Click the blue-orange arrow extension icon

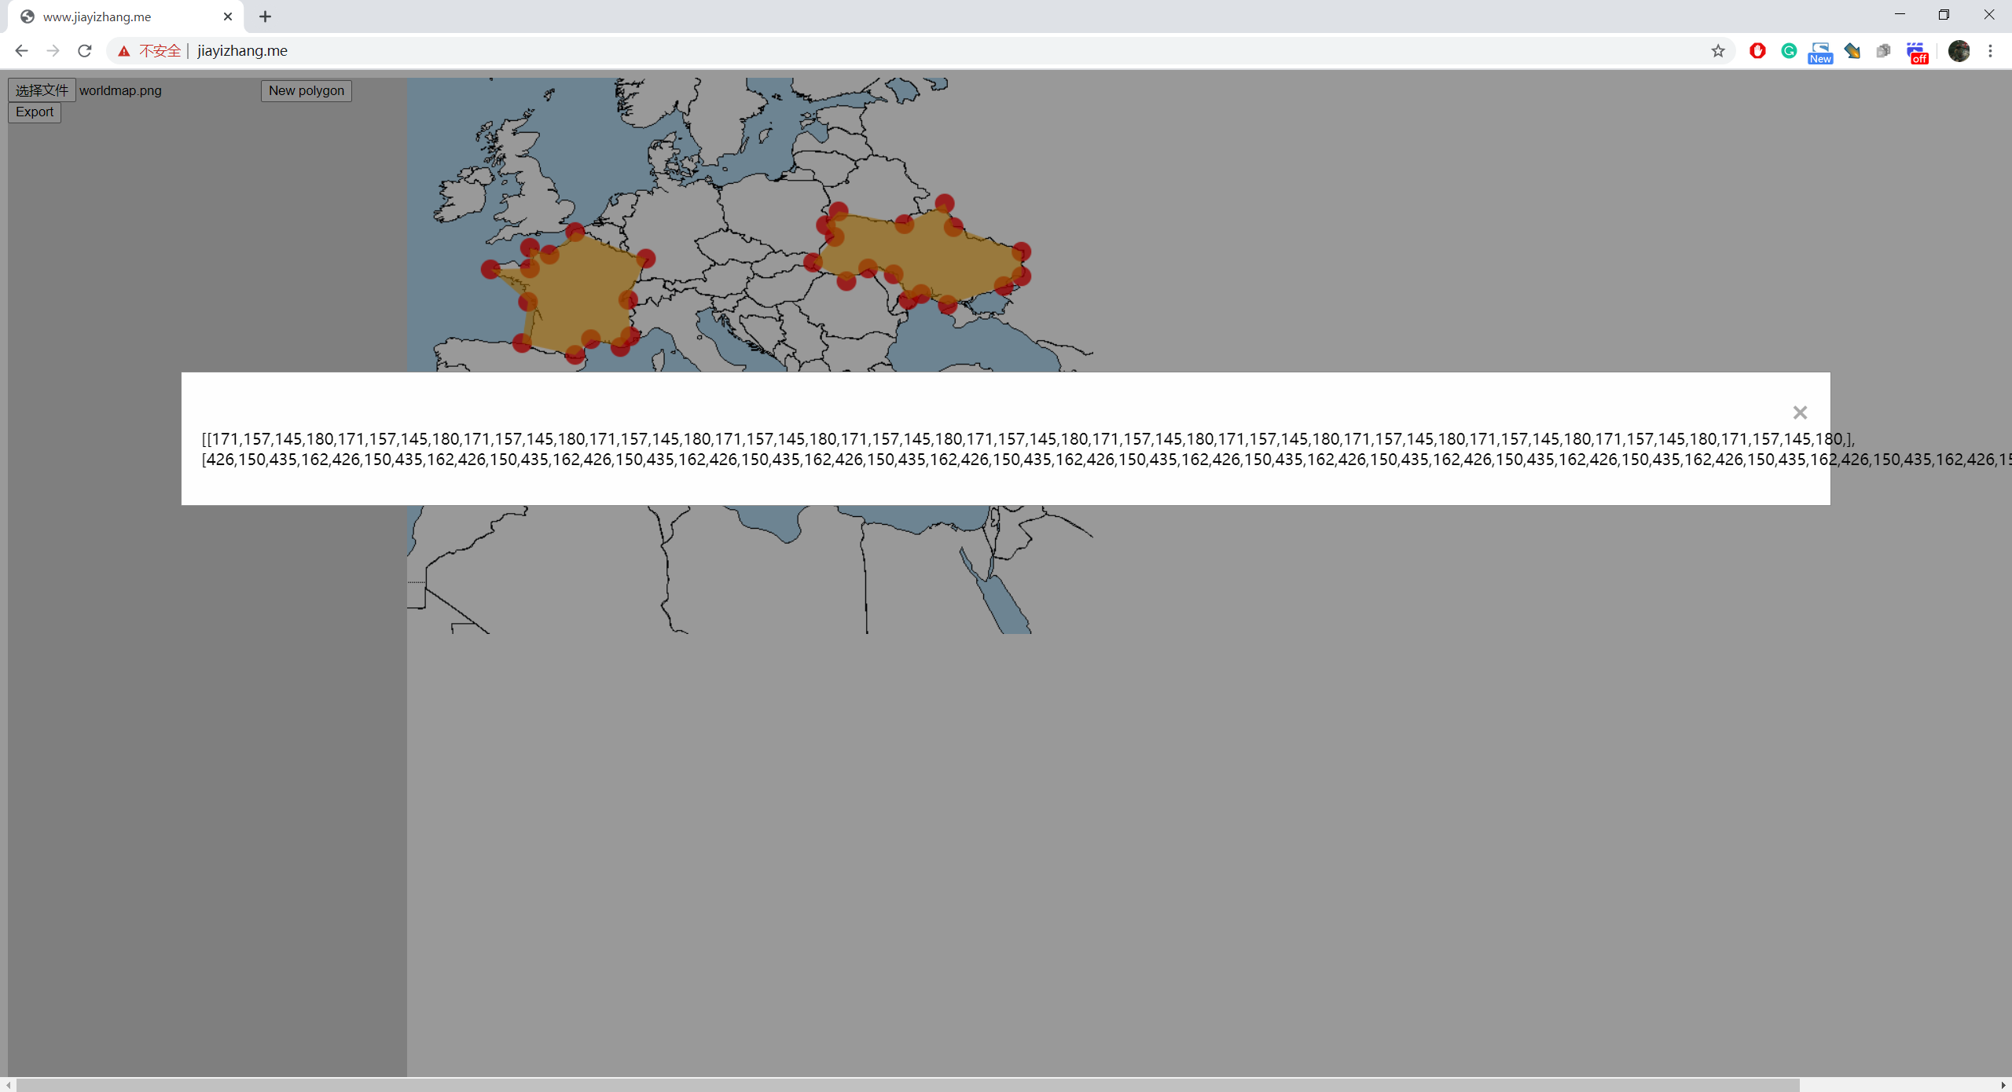pyautogui.click(x=1852, y=51)
